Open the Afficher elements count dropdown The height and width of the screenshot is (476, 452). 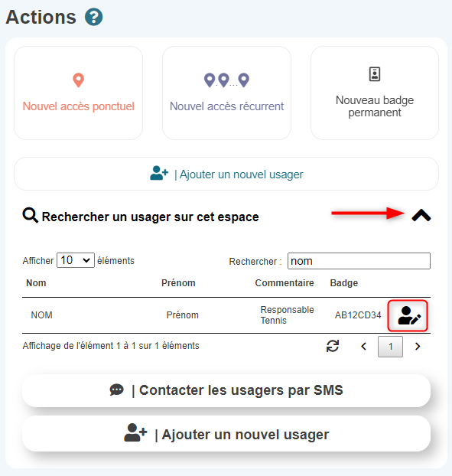click(76, 260)
